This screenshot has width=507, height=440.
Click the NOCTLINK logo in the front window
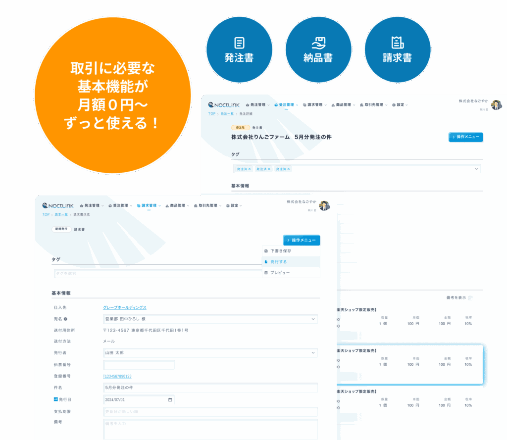pos(58,205)
